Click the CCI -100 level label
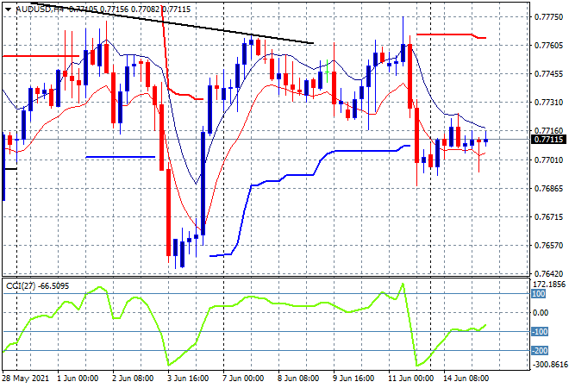The height and width of the screenshot is (388, 569). point(540,332)
